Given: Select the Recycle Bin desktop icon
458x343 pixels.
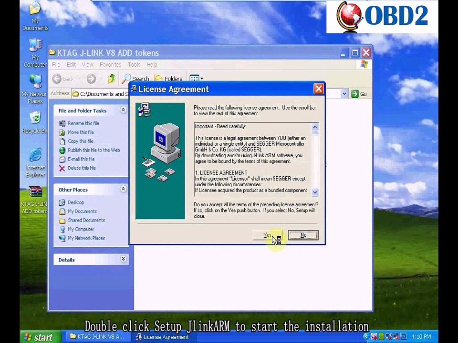Looking at the screenshot, I should pos(35,122).
